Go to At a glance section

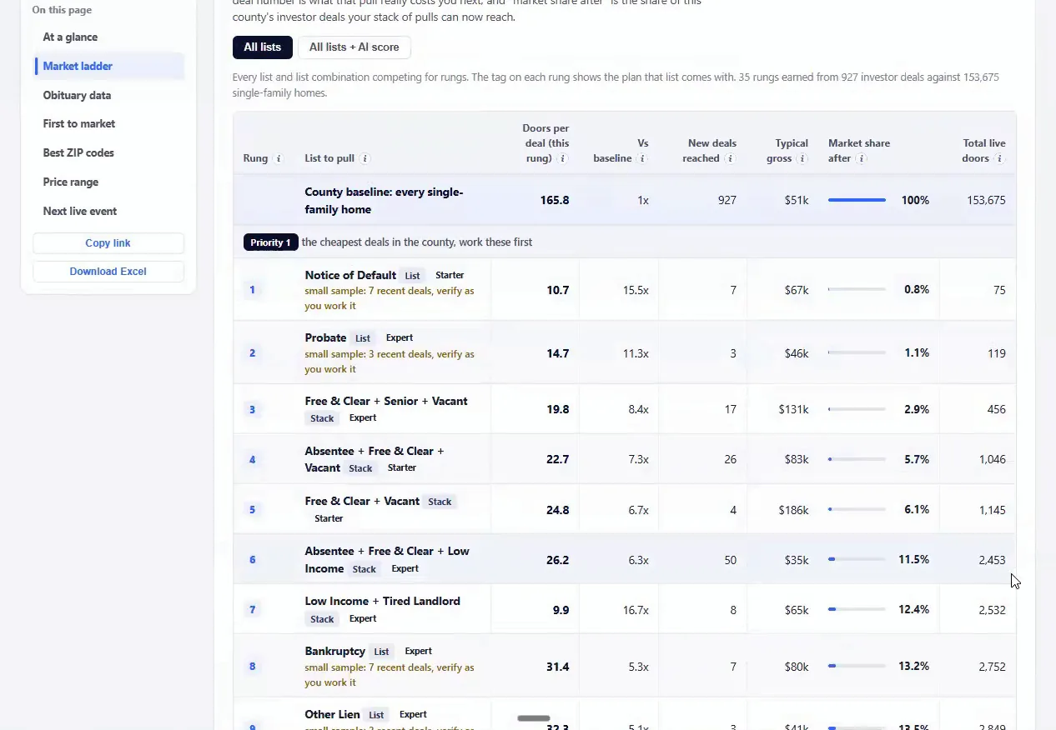pyautogui.click(x=70, y=37)
